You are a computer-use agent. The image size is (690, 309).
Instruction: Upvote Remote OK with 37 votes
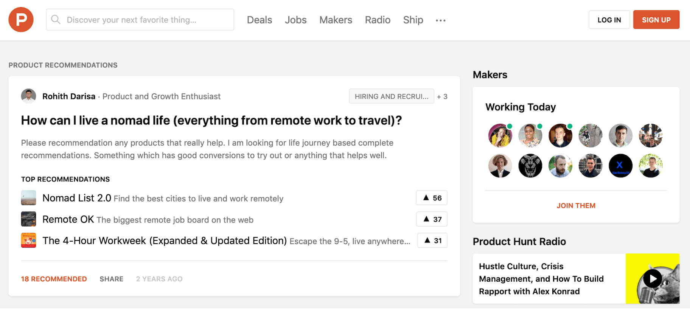click(x=432, y=219)
